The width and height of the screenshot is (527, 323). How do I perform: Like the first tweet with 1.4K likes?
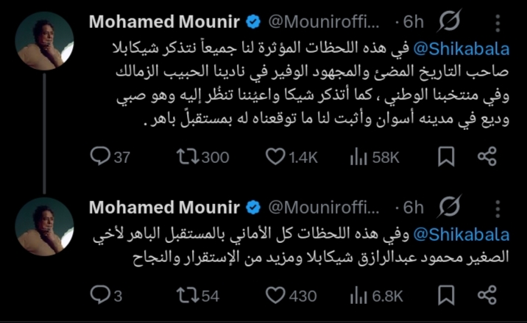(275, 156)
